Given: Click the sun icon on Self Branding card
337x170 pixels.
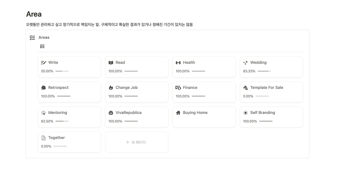Looking at the screenshot, I should pyautogui.click(x=246, y=113).
